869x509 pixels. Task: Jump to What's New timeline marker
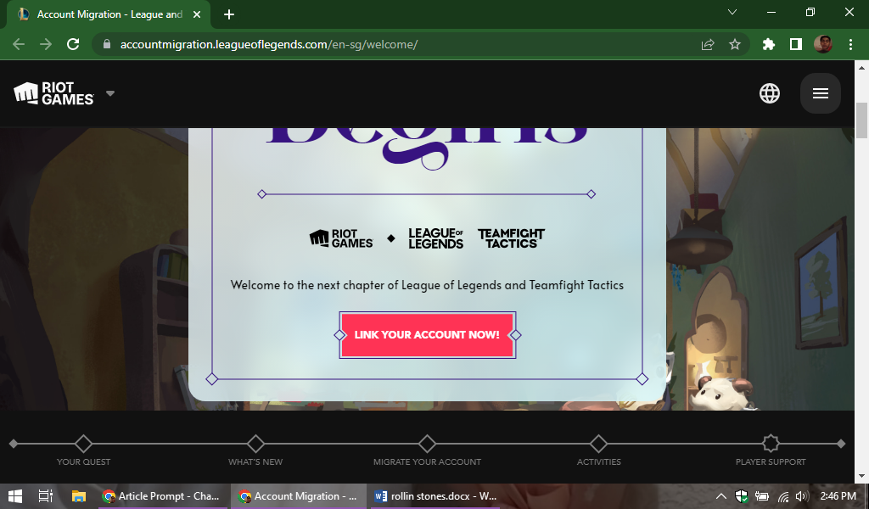(x=255, y=444)
